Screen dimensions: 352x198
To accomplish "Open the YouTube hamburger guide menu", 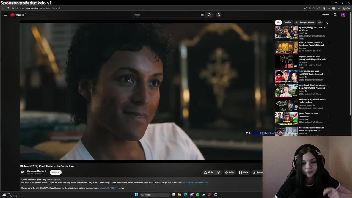I will (x=5, y=15).
